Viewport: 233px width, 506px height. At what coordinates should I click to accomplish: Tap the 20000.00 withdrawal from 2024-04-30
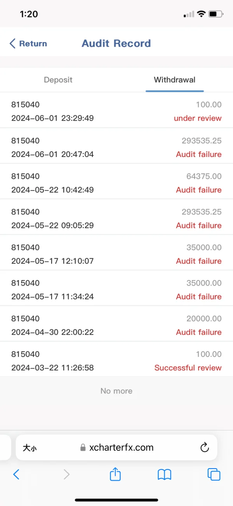click(116, 325)
